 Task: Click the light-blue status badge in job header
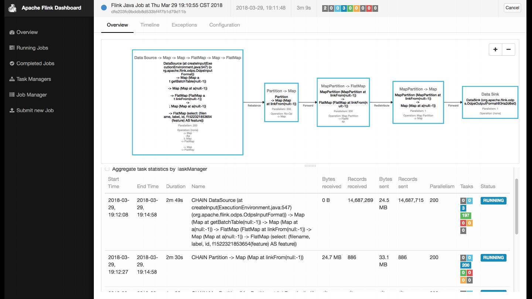click(338, 8)
